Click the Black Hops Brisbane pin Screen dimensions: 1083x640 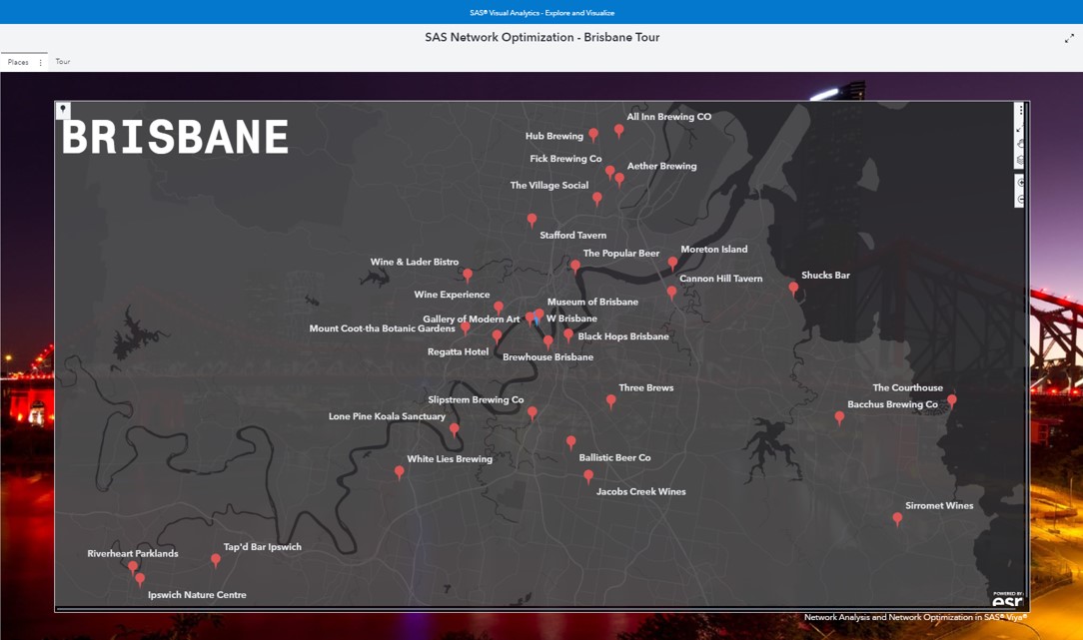click(568, 335)
